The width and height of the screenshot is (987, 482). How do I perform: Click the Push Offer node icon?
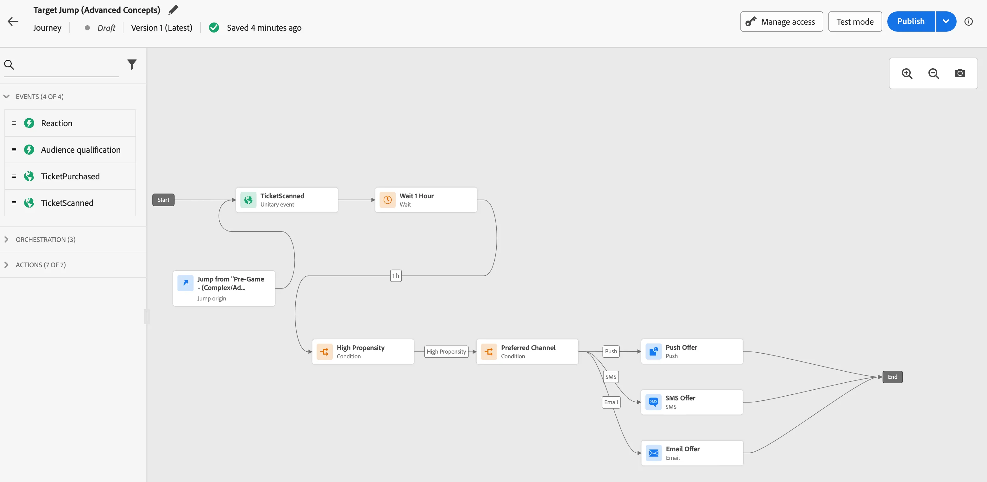pyautogui.click(x=654, y=351)
